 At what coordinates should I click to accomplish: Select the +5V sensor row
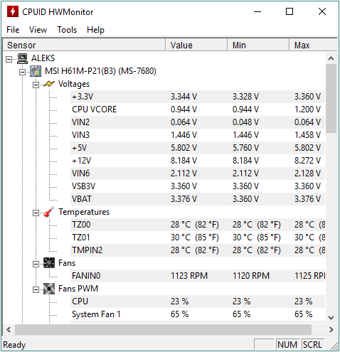pos(198,148)
